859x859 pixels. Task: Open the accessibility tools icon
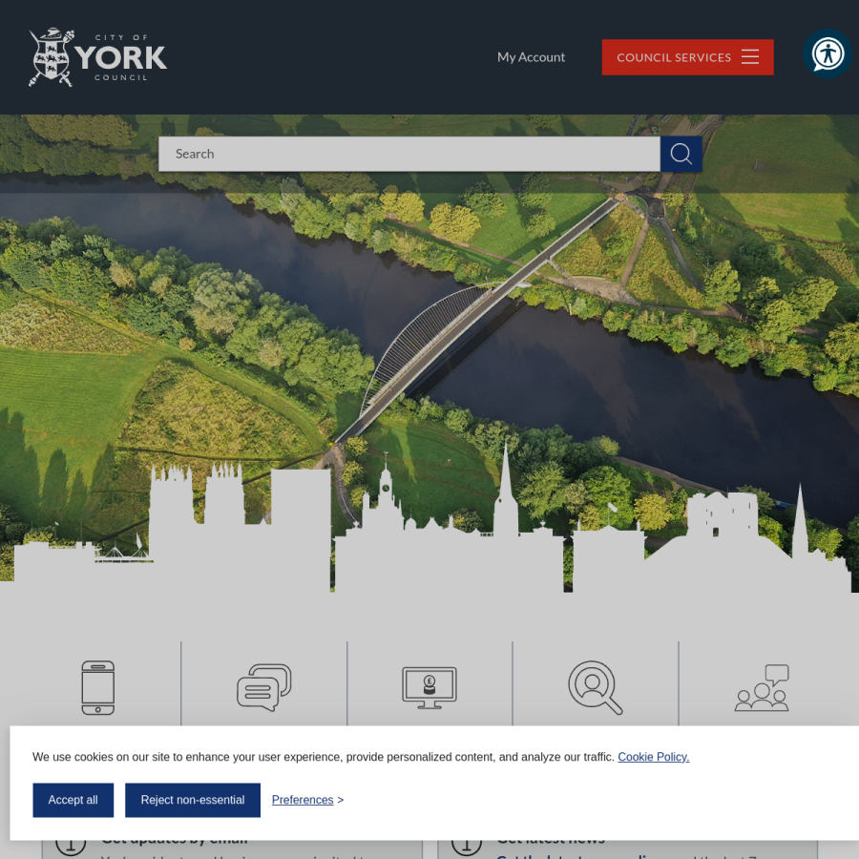tap(828, 53)
